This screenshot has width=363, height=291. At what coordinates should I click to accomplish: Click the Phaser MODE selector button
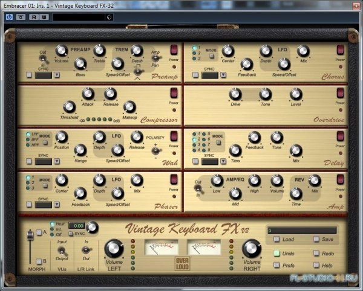45,186
